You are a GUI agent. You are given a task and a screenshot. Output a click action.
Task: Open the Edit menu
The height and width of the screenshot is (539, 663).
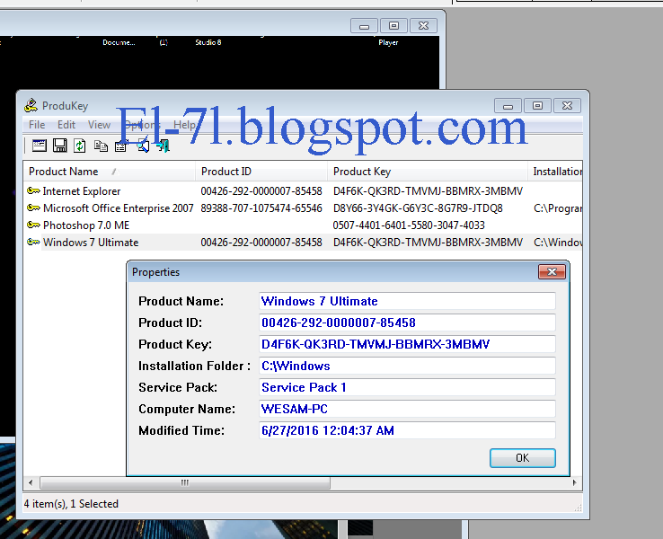click(66, 125)
